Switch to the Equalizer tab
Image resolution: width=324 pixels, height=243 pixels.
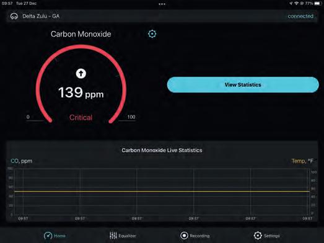(x=127, y=236)
